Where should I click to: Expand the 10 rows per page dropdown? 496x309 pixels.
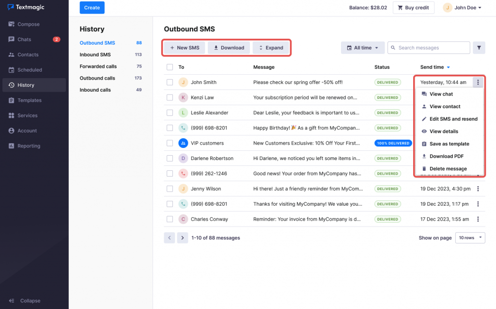pyautogui.click(x=470, y=238)
